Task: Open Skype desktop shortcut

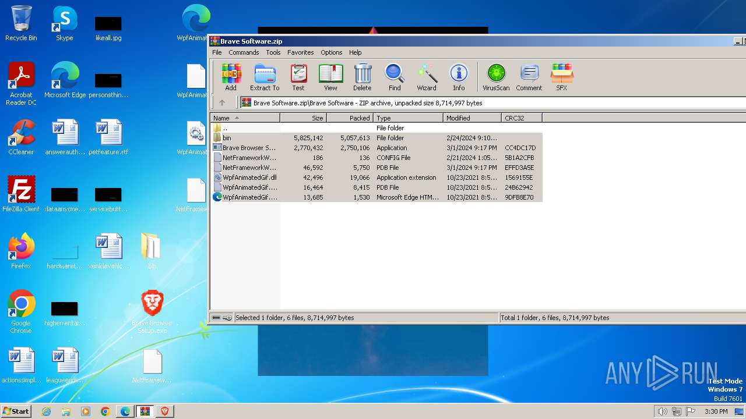Action: (64, 23)
